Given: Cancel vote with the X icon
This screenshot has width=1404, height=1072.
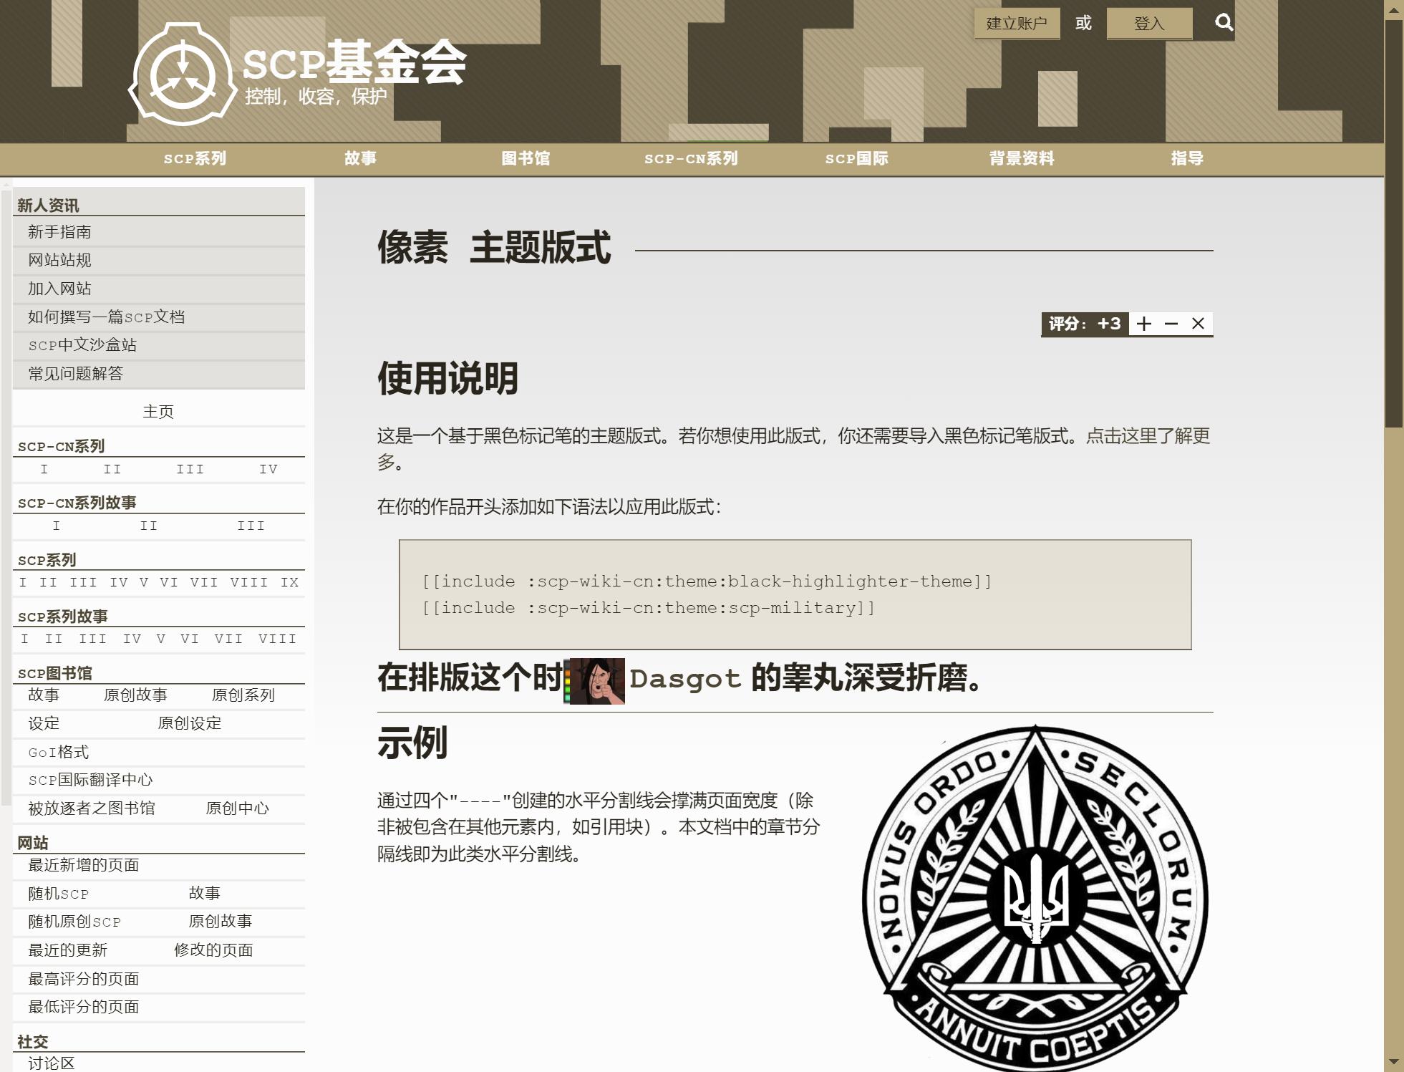Looking at the screenshot, I should tap(1198, 324).
